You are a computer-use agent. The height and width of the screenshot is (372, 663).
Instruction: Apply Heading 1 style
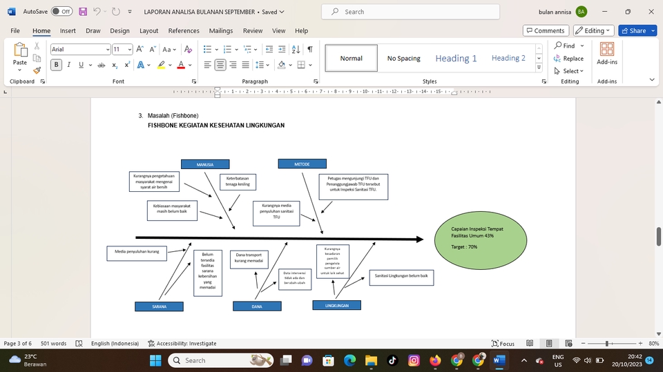point(456,59)
